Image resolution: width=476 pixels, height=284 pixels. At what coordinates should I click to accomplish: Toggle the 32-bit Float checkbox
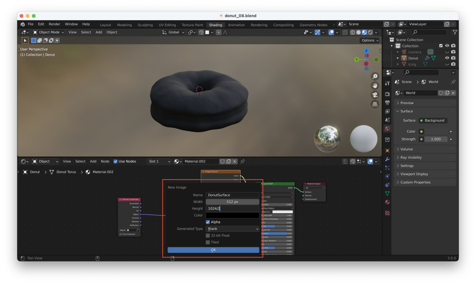(x=208, y=235)
